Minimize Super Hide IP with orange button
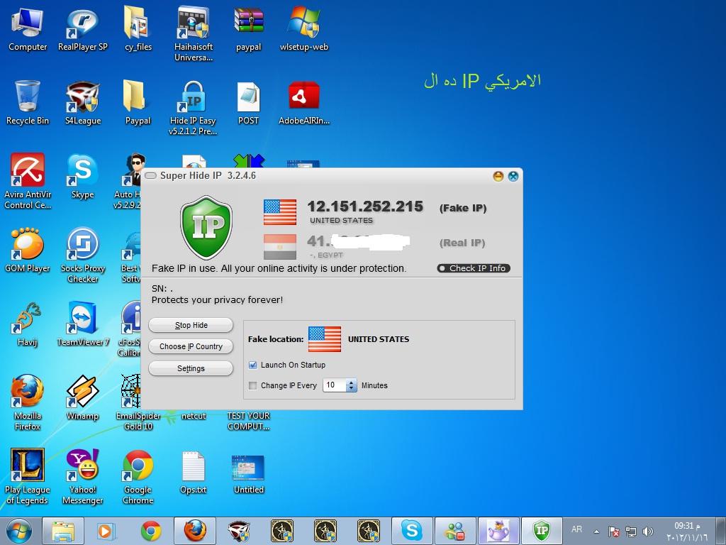This screenshot has width=726, height=545. [x=498, y=176]
